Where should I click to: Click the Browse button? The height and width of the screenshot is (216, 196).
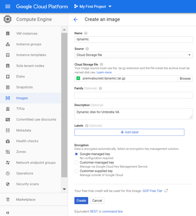click(185, 78)
